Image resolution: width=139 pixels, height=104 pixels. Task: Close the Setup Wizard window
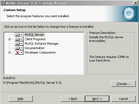[135, 3]
